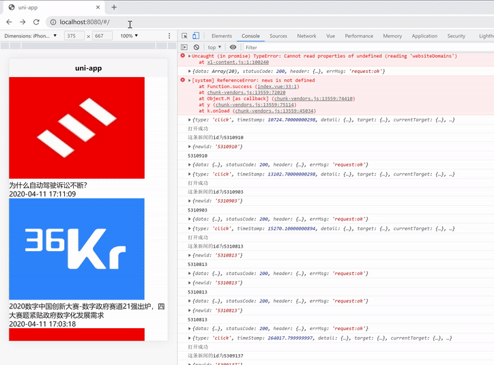The height and width of the screenshot is (365, 494).
Task: Open chunk-vendors.js:13559:45034 link
Action: click(x=274, y=111)
